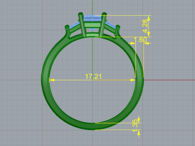
Task: Click the right blue side baguette stone
Action: click(110, 25)
